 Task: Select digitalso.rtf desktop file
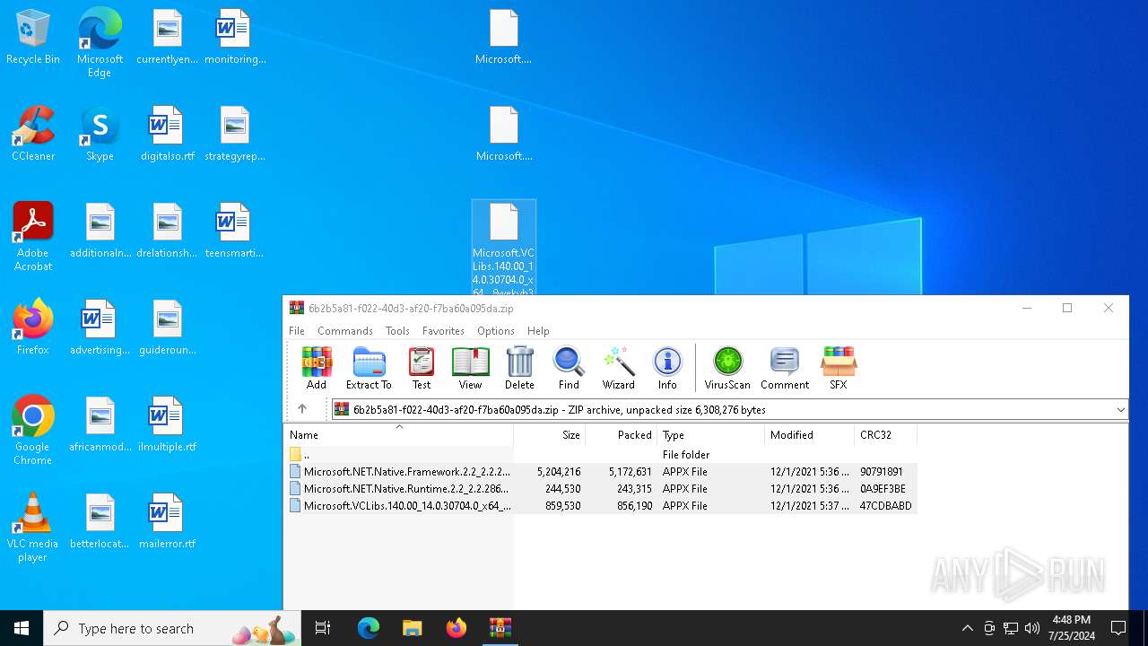coord(167,135)
